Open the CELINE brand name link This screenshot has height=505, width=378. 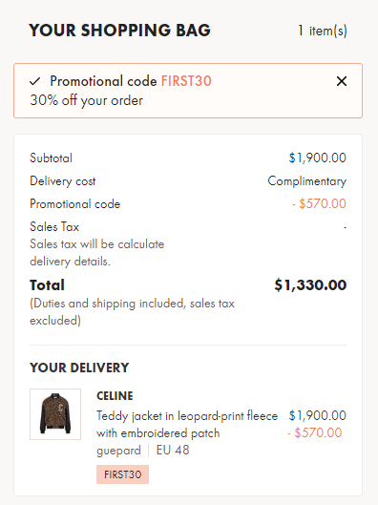[115, 396]
